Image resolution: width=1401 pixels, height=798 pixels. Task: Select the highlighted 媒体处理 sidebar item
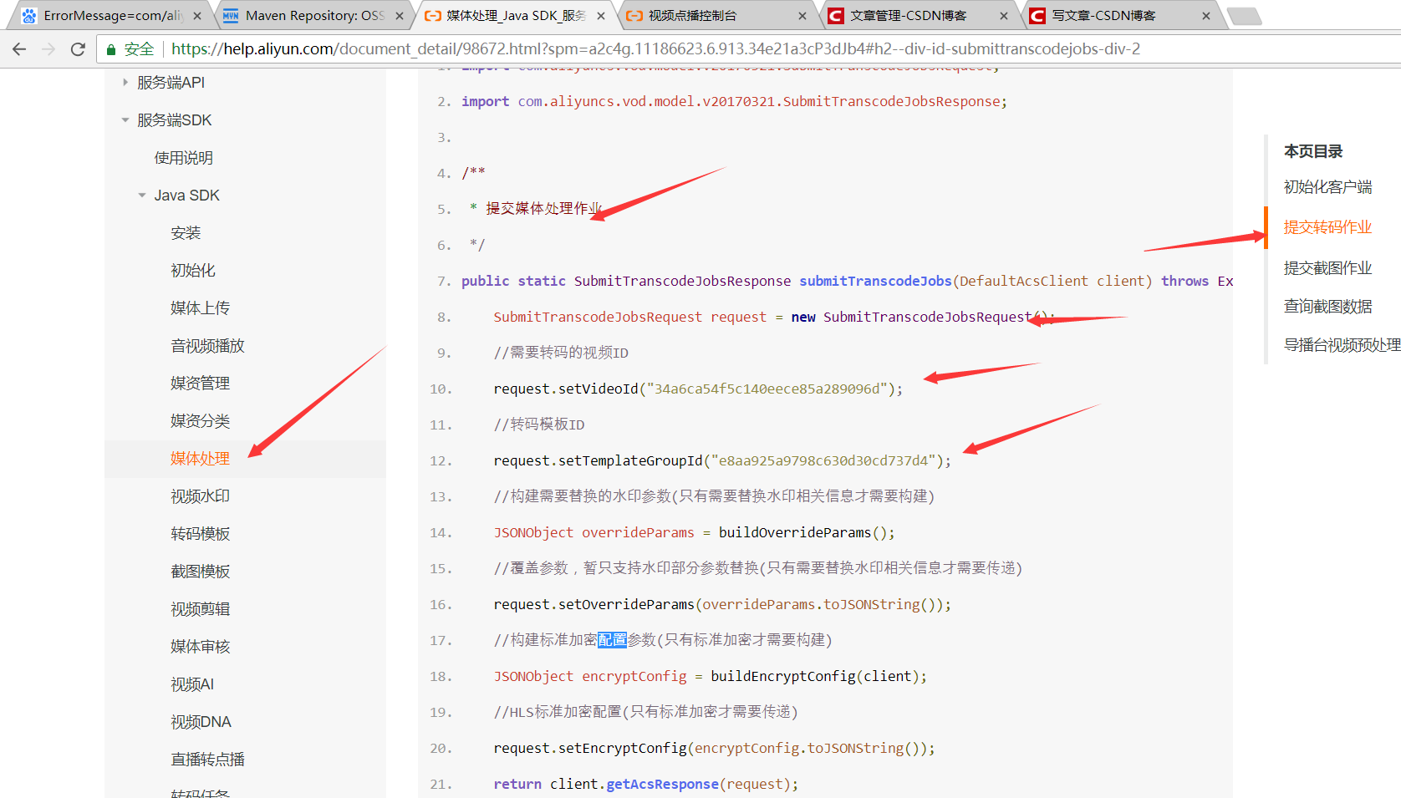point(200,459)
